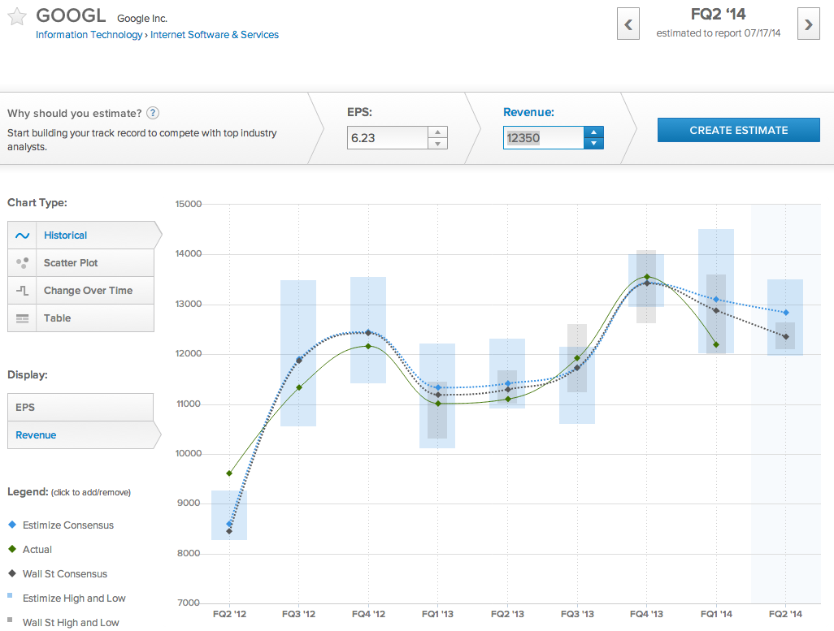The image size is (834, 631).
Task: Open the Information Technology sector link
Action: pyautogui.click(x=89, y=35)
